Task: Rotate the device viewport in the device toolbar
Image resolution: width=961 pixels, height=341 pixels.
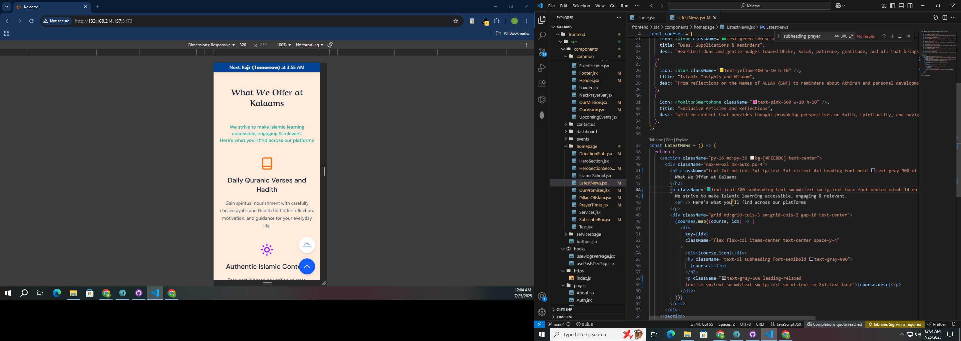Action: (x=331, y=45)
